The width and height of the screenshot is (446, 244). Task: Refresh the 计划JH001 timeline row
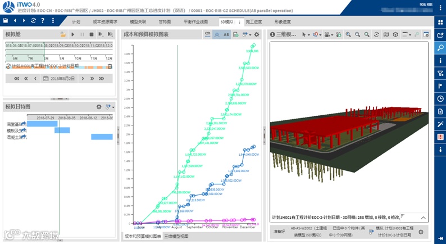(x=8, y=66)
